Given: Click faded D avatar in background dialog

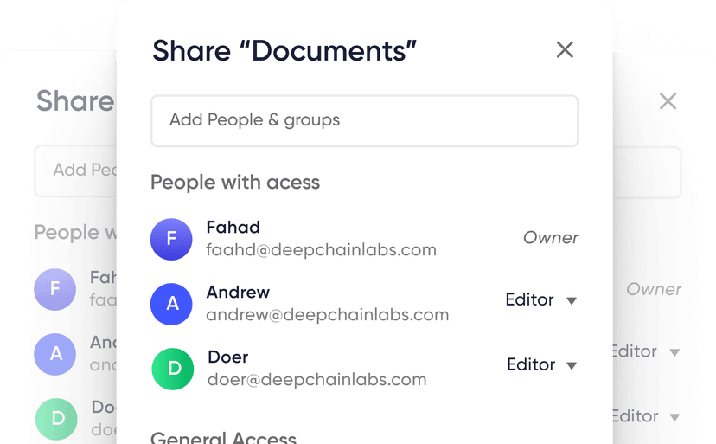Looking at the screenshot, I should click(56, 419).
